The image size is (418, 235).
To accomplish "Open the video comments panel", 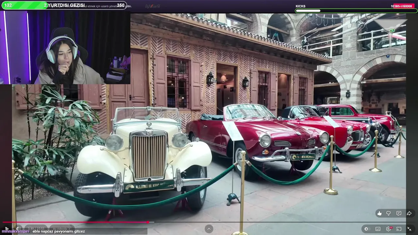I will tap(399, 213).
